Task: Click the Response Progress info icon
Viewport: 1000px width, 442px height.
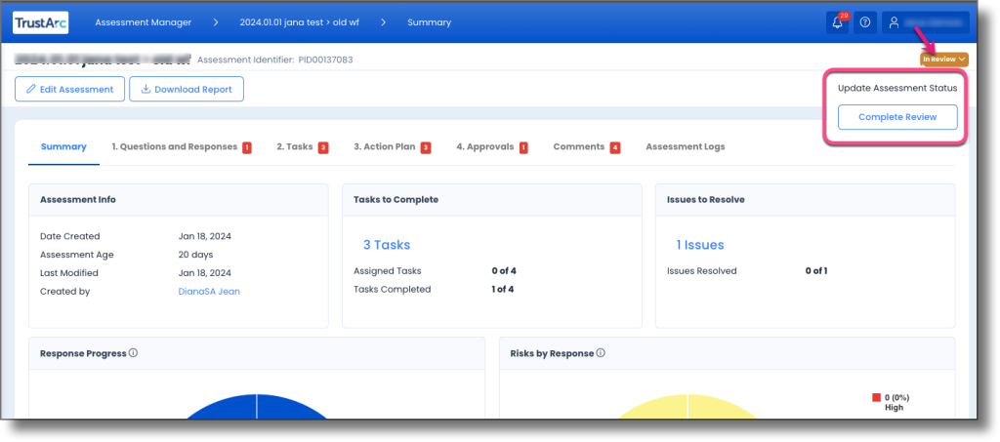Action: tap(133, 353)
